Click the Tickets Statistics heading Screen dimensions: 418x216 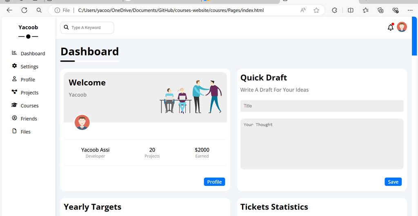pos(274,207)
